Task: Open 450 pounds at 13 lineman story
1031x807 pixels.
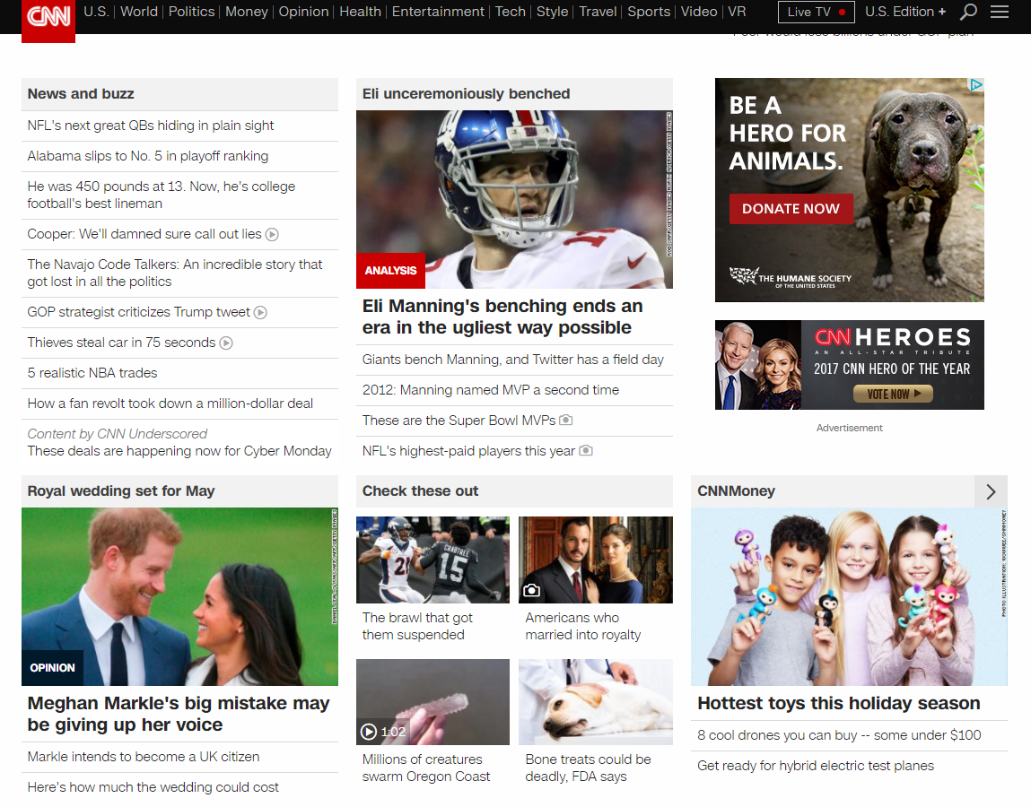Action: (162, 195)
